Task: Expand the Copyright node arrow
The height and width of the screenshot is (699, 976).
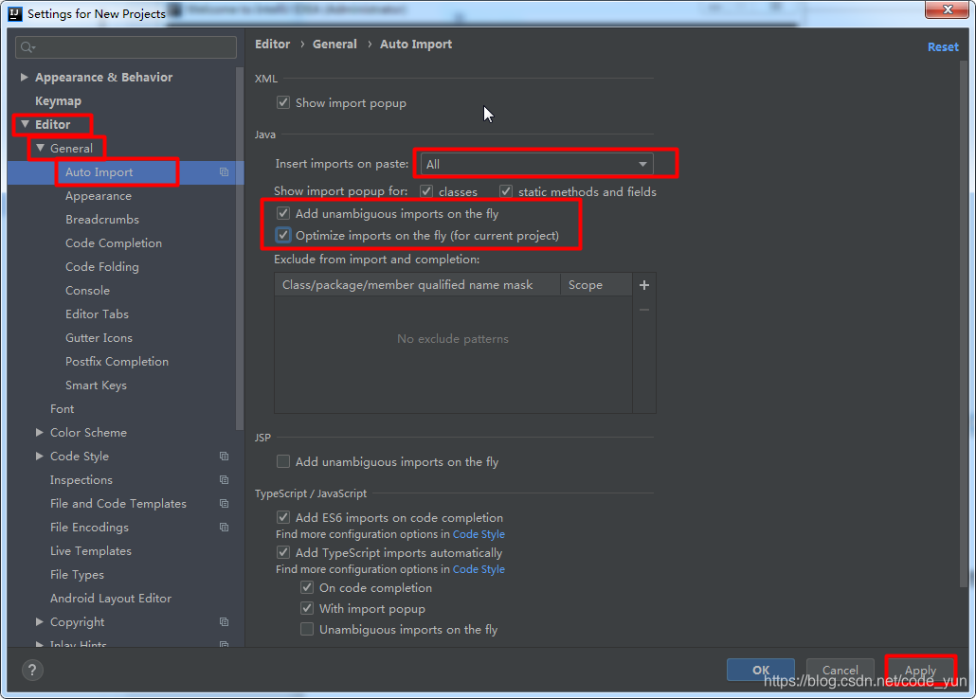Action: 39,622
